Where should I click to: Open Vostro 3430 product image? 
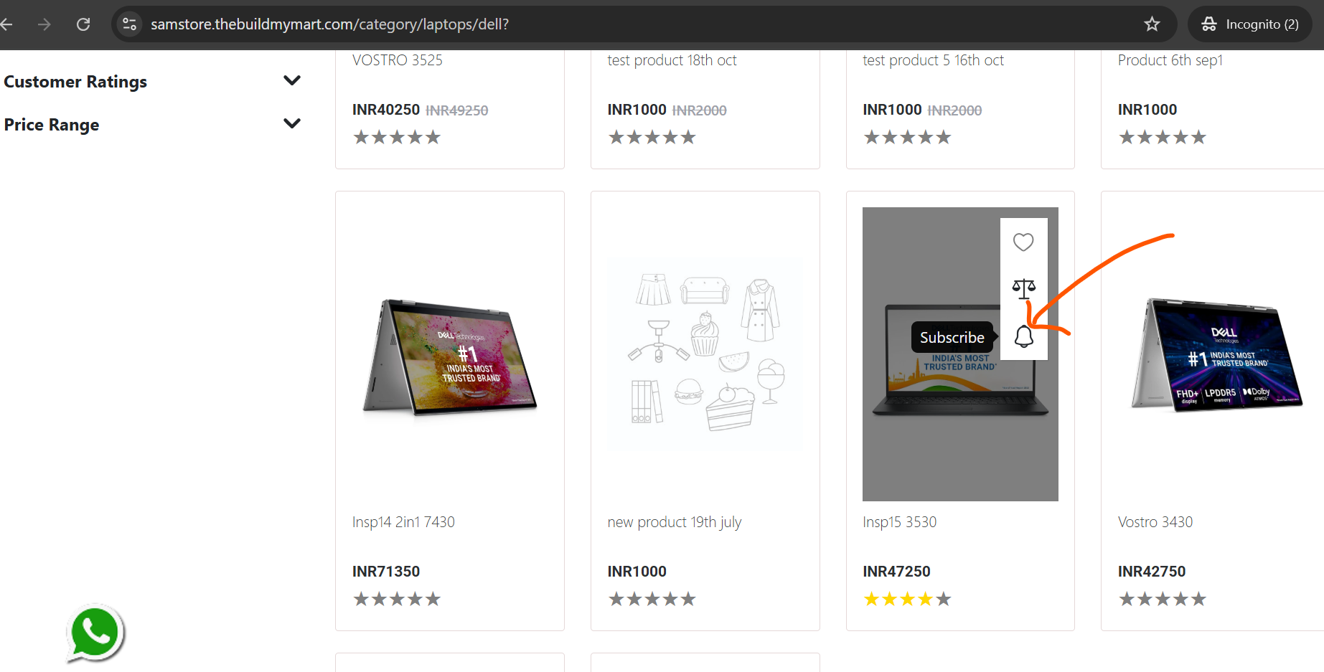click(x=1216, y=355)
